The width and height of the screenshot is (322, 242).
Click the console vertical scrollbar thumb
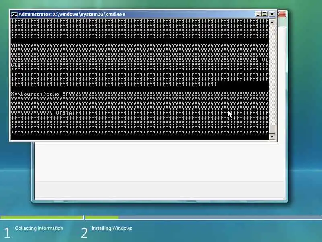272,129
